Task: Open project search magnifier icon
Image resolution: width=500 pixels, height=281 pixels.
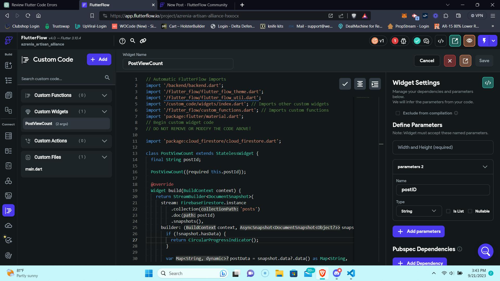Action: pyautogui.click(x=133, y=41)
